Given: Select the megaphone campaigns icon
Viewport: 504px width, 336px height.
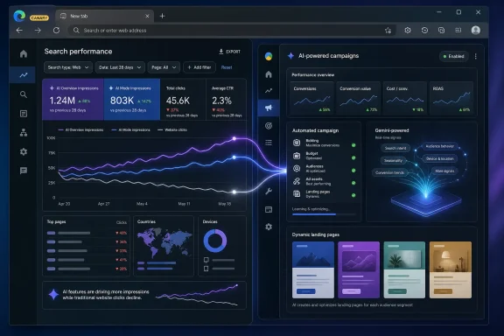Looking at the screenshot, I should tap(269, 108).
